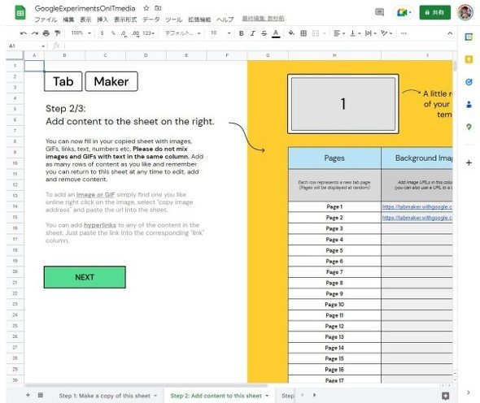Click the green 共有 share button
This screenshot has width=480, height=403.
point(434,12)
